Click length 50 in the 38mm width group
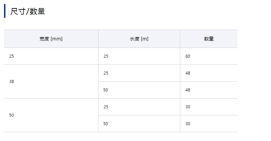 pos(106,90)
